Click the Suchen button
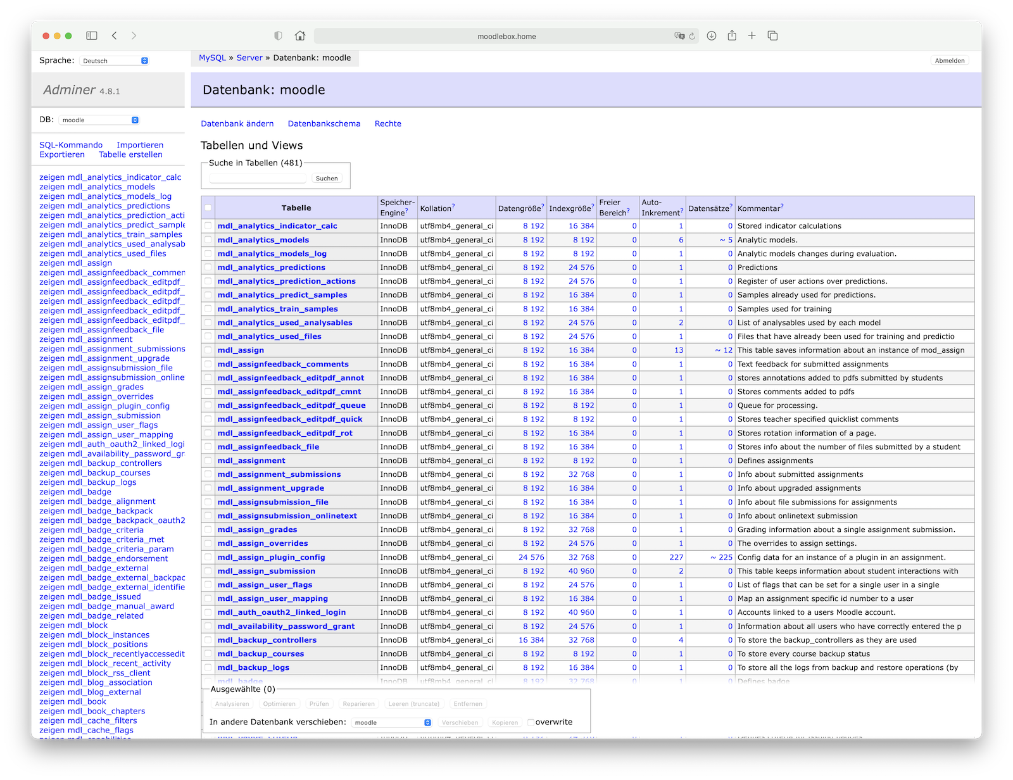 [327, 179]
